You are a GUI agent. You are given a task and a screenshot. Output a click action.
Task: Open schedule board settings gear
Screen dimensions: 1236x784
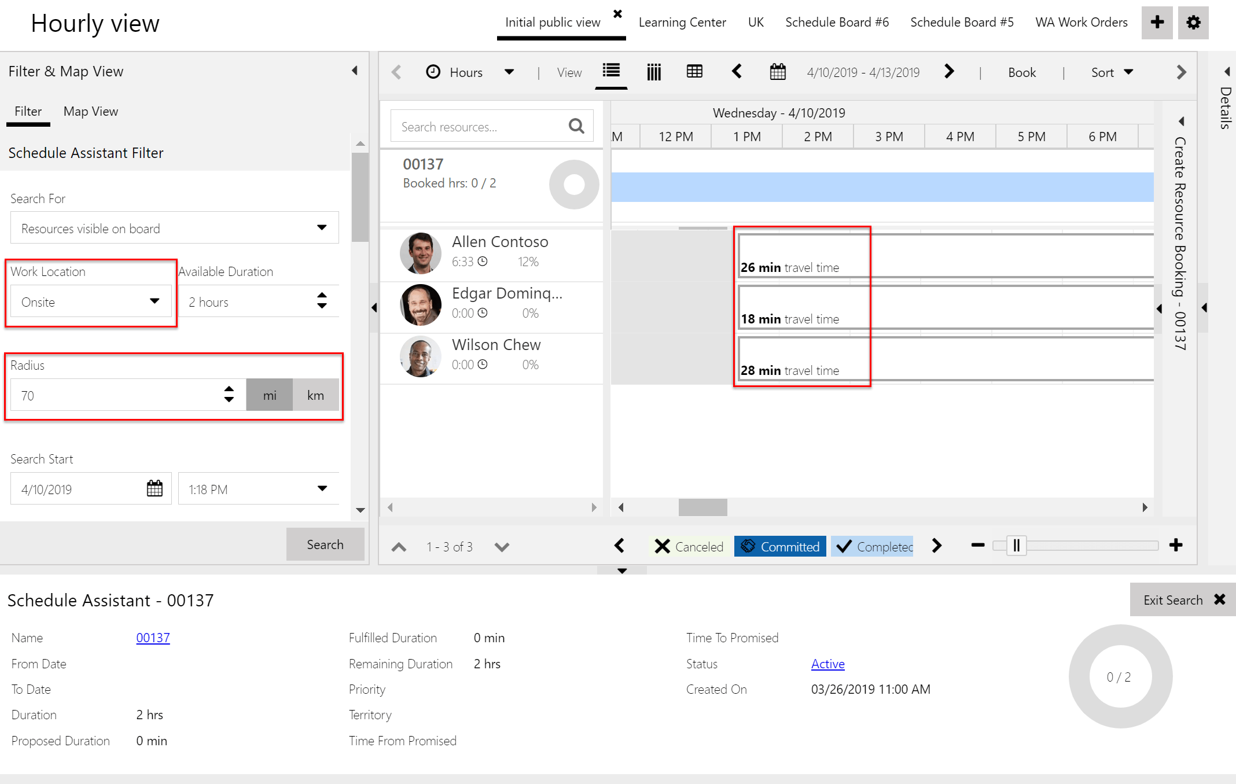1193,23
